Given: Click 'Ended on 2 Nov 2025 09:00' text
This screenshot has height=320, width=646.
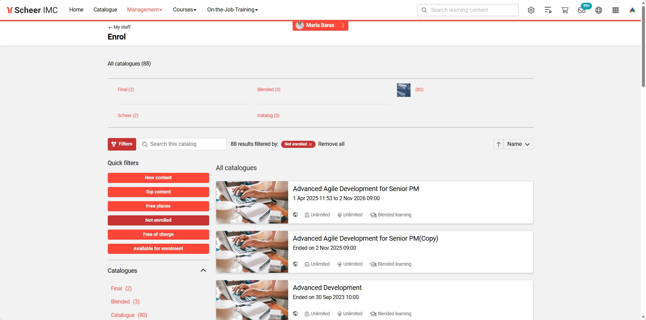Looking at the screenshot, I should click(x=324, y=248).
